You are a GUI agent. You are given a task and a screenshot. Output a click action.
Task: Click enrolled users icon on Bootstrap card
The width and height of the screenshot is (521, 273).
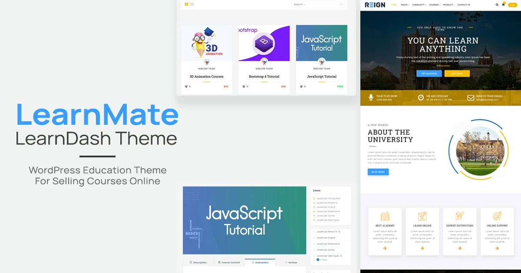click(244, 87)
